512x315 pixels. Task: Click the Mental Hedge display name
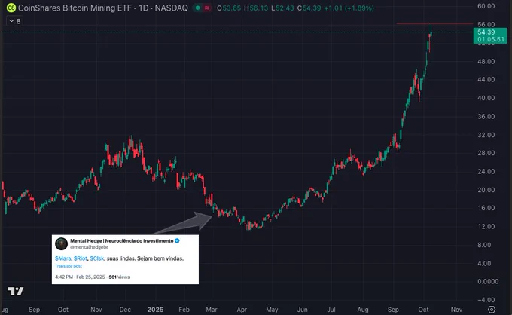(x=122, y=241)
